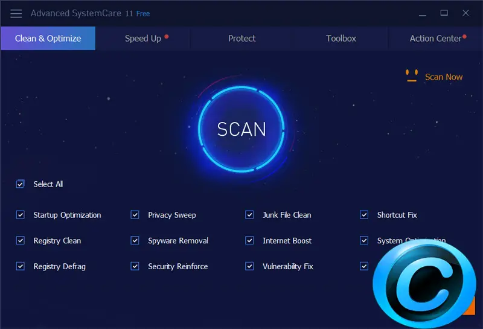Click the Security Reinforce label
483x329 pixels.
pos(178,266)
